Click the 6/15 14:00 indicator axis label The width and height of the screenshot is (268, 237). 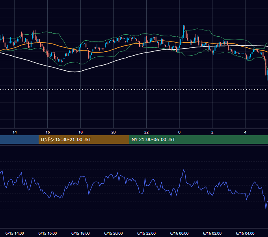coord(15,233)
